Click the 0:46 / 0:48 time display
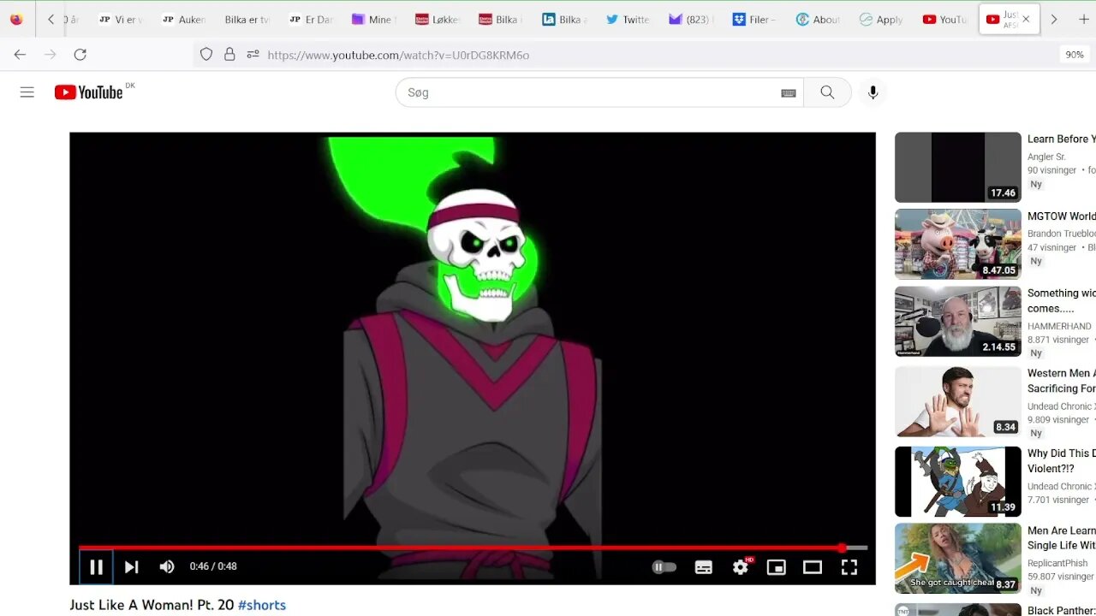Viewport: 1096px width, 616px height. tap(213, 566)
